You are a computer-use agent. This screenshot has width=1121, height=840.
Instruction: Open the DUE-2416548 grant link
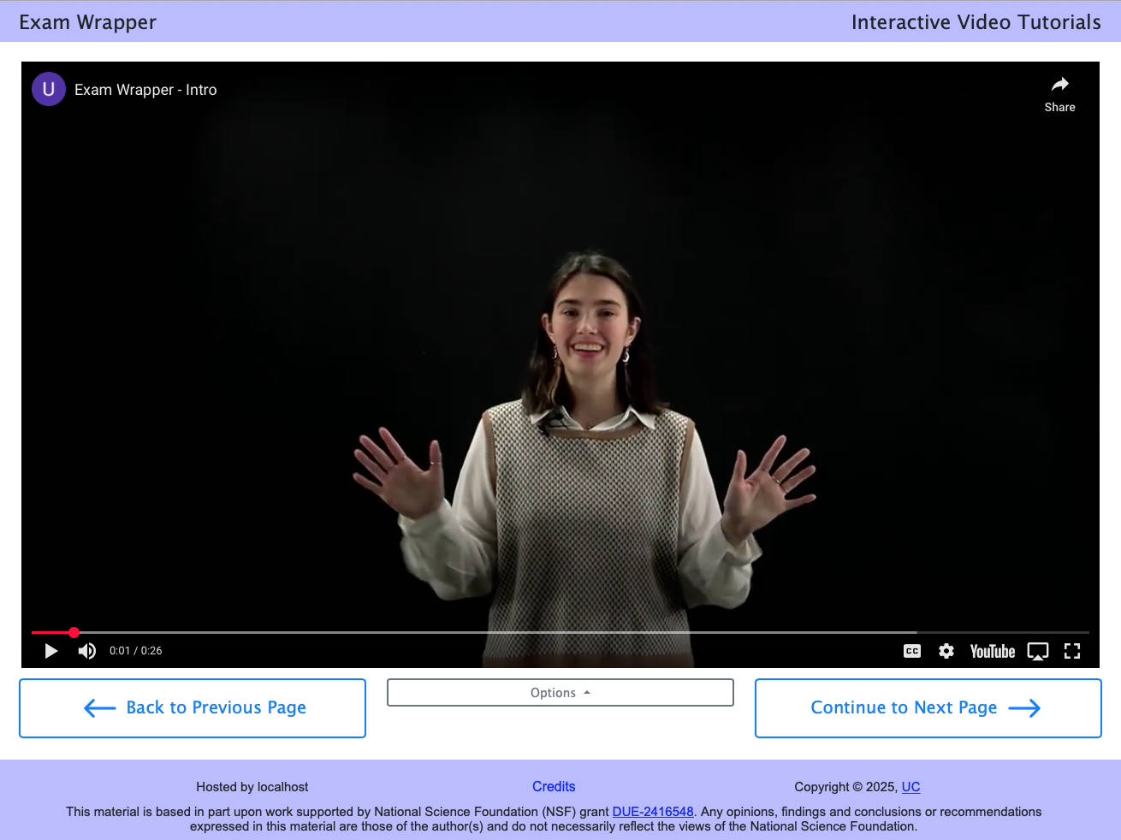pyautogui.click(x=652, y=812)
